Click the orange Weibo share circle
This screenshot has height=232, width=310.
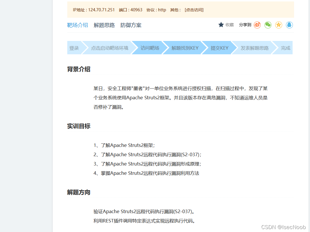point(257,25)
